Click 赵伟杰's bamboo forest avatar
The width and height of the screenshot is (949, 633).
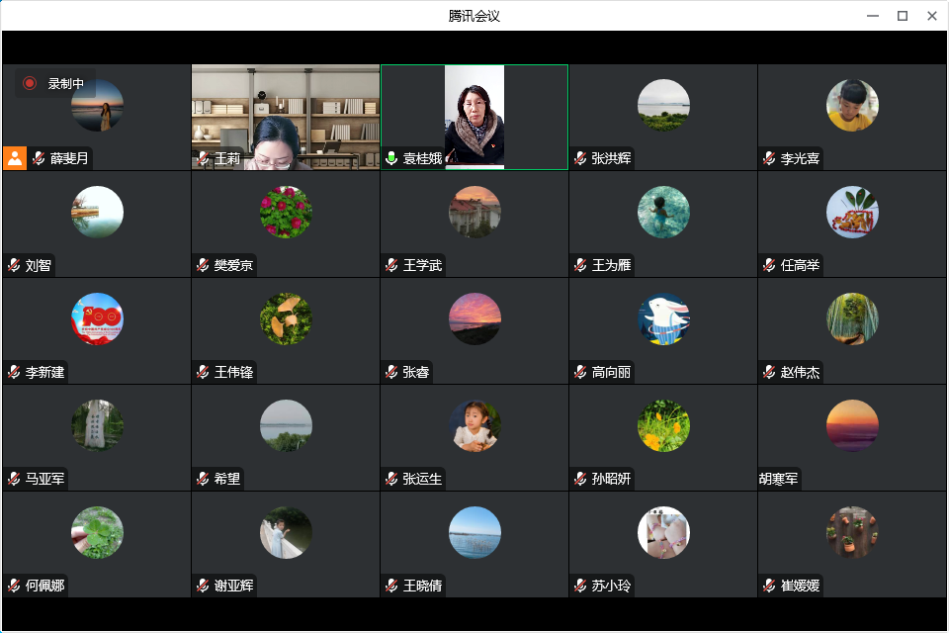click(x=852, y=318)
